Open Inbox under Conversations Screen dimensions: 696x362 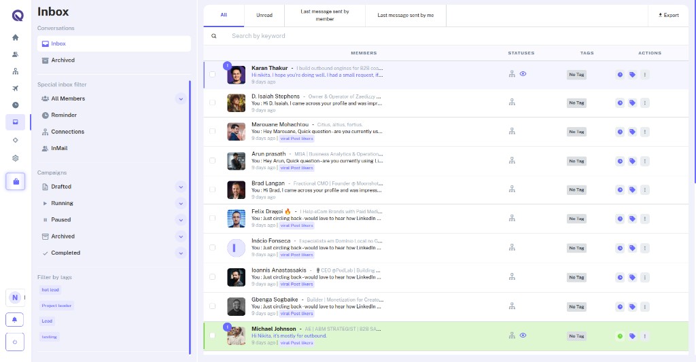[114, 43]
